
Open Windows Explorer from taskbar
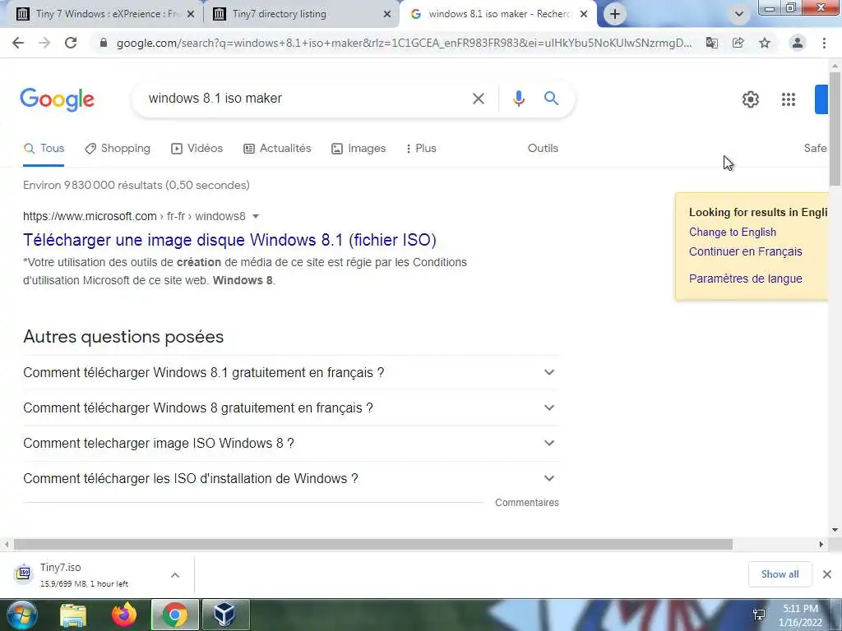pyautogui.click(x=73, y=615)
